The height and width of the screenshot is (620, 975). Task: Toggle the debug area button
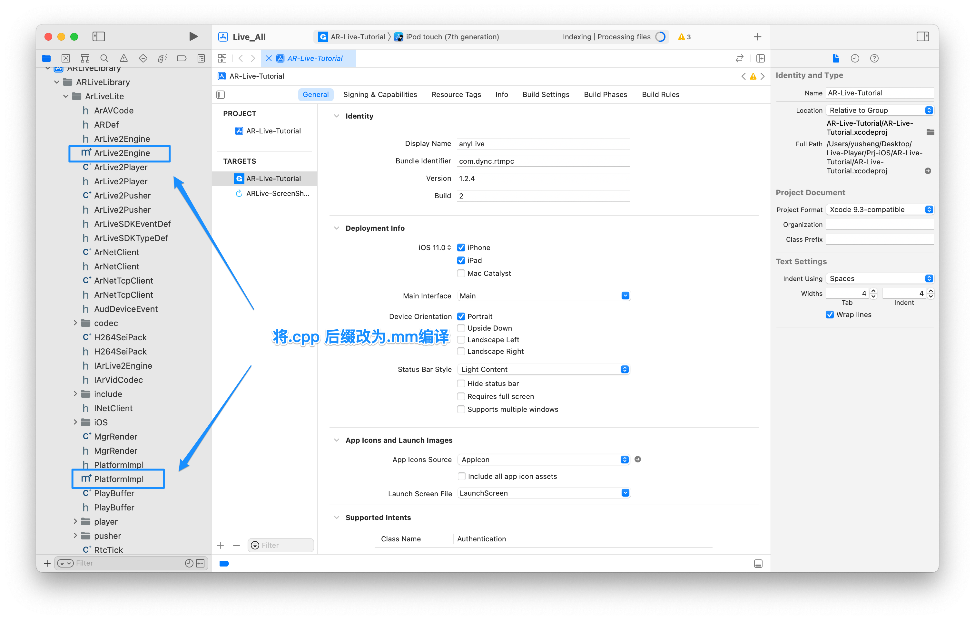758,564
